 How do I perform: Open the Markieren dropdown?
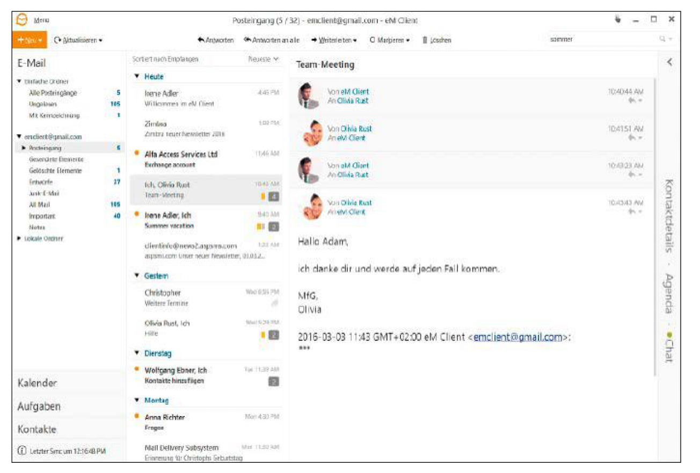[x=390, y=40]
